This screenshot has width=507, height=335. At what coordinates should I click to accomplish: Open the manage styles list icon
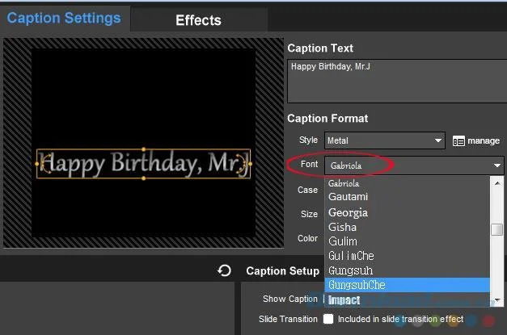click(x=458, y=141)
